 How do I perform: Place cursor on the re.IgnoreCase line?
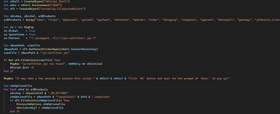pyautogui.click(x=19, y=34)
